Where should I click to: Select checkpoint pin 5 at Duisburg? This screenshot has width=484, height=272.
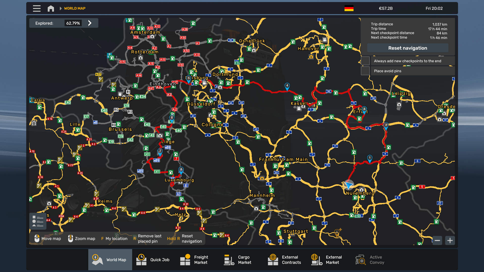[x=188, y=79]
